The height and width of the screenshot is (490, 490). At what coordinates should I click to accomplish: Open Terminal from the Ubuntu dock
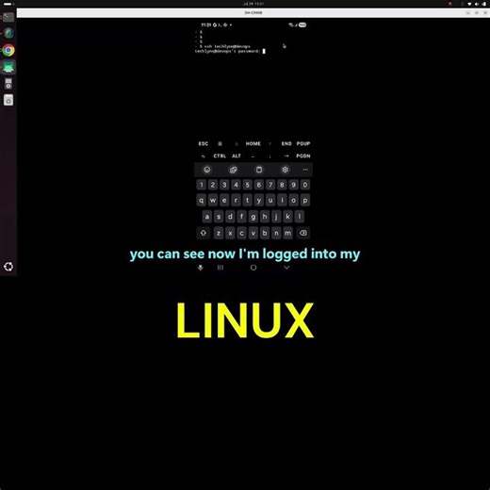tap(8, 17)
